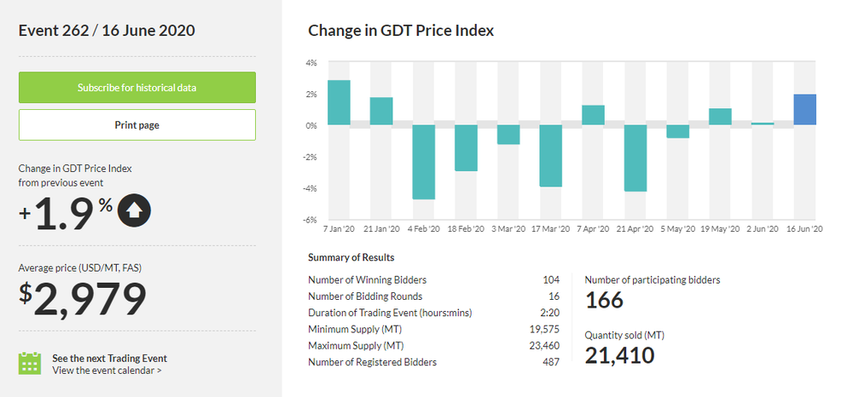Click the 21 Apr '20 negative bar

pyautogui.click(x=635, y=158)
